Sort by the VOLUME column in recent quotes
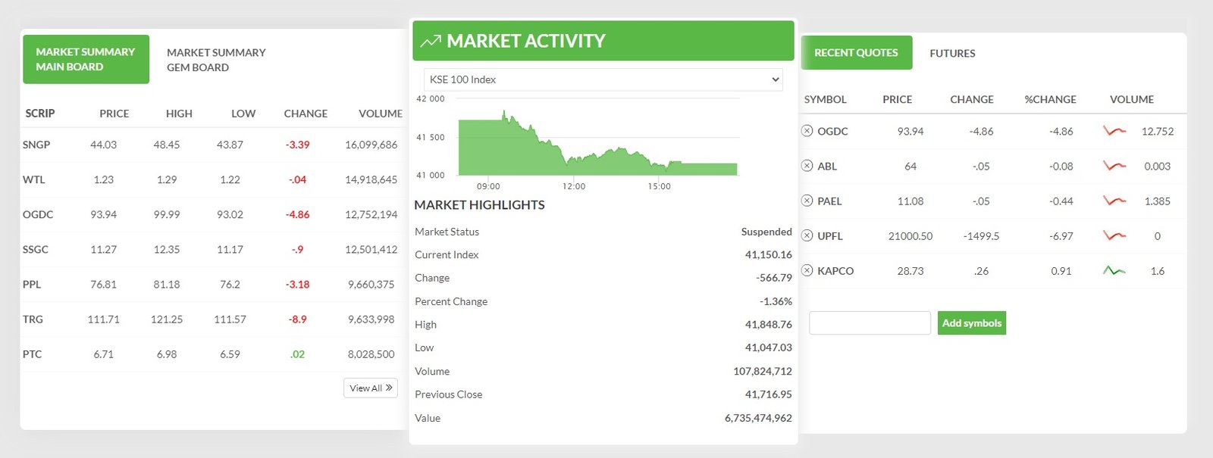The image size is (1213, 458). point(1131,99)
